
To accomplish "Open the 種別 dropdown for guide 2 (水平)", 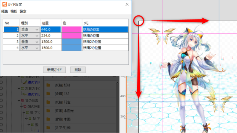I will click(30, 36).
